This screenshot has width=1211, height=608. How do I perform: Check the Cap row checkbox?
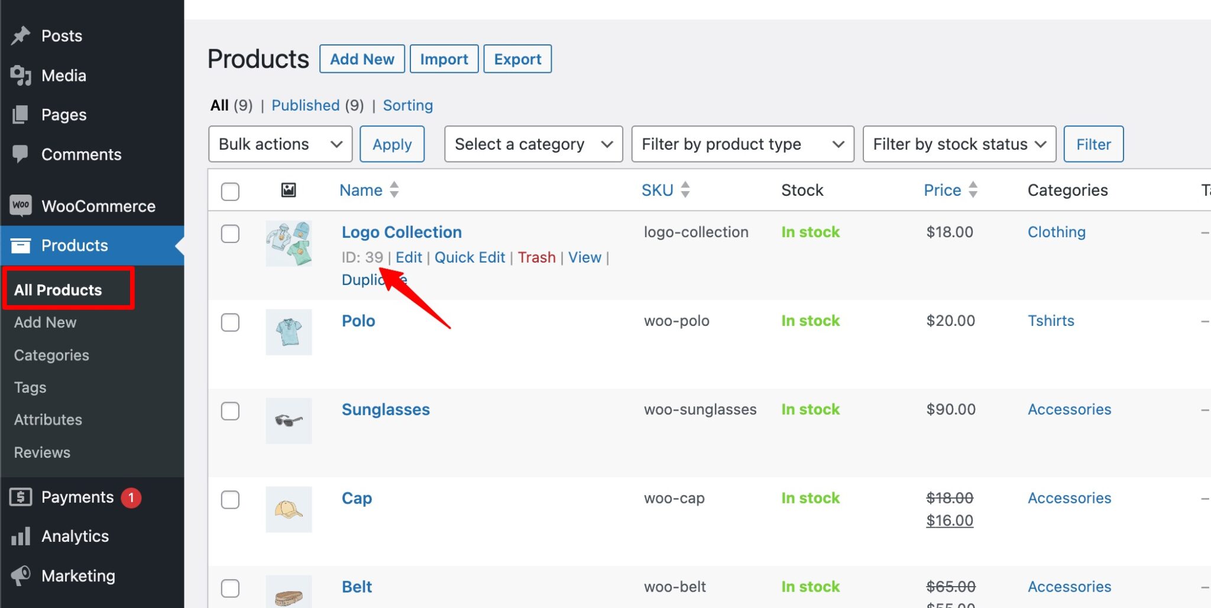(230, 500)
